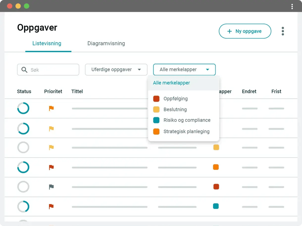Click the magnifier icon in the search field
The width and height of the screenshot is (302, 226).
pyautogui.click(x=25, y=70)
